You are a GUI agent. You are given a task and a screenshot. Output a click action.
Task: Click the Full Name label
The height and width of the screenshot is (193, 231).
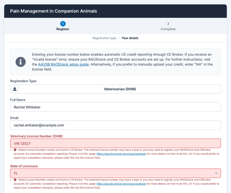(18, 100)
